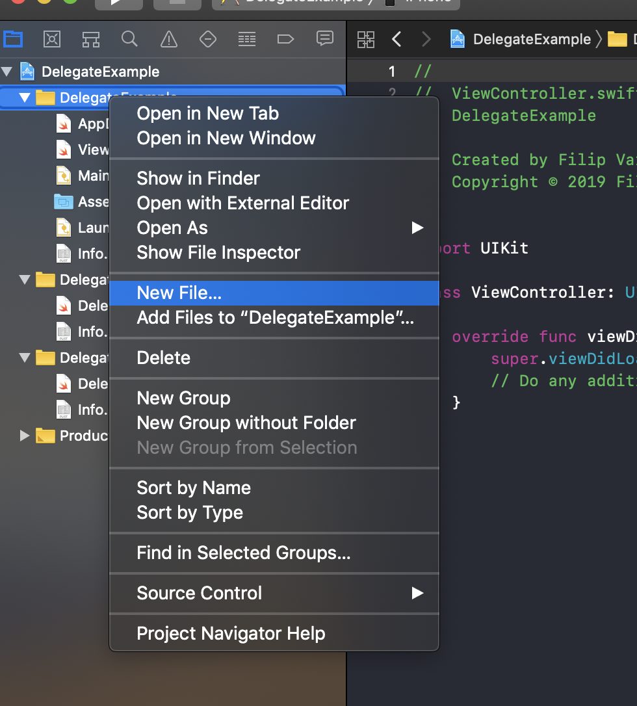This screenshot has height=706, width=637.
Task: Choose Sort by Name
Action: pos(274,488)
